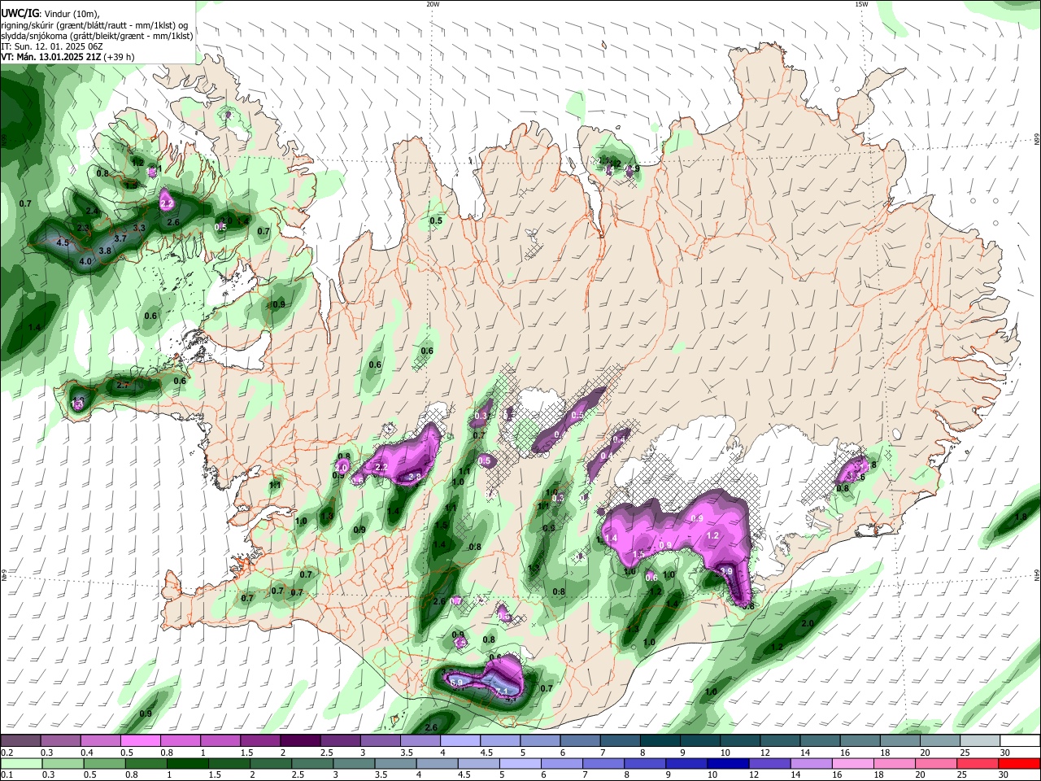Select the 1.8 value over the sea to the east
1041x781 pixels.
[1021, 517]
